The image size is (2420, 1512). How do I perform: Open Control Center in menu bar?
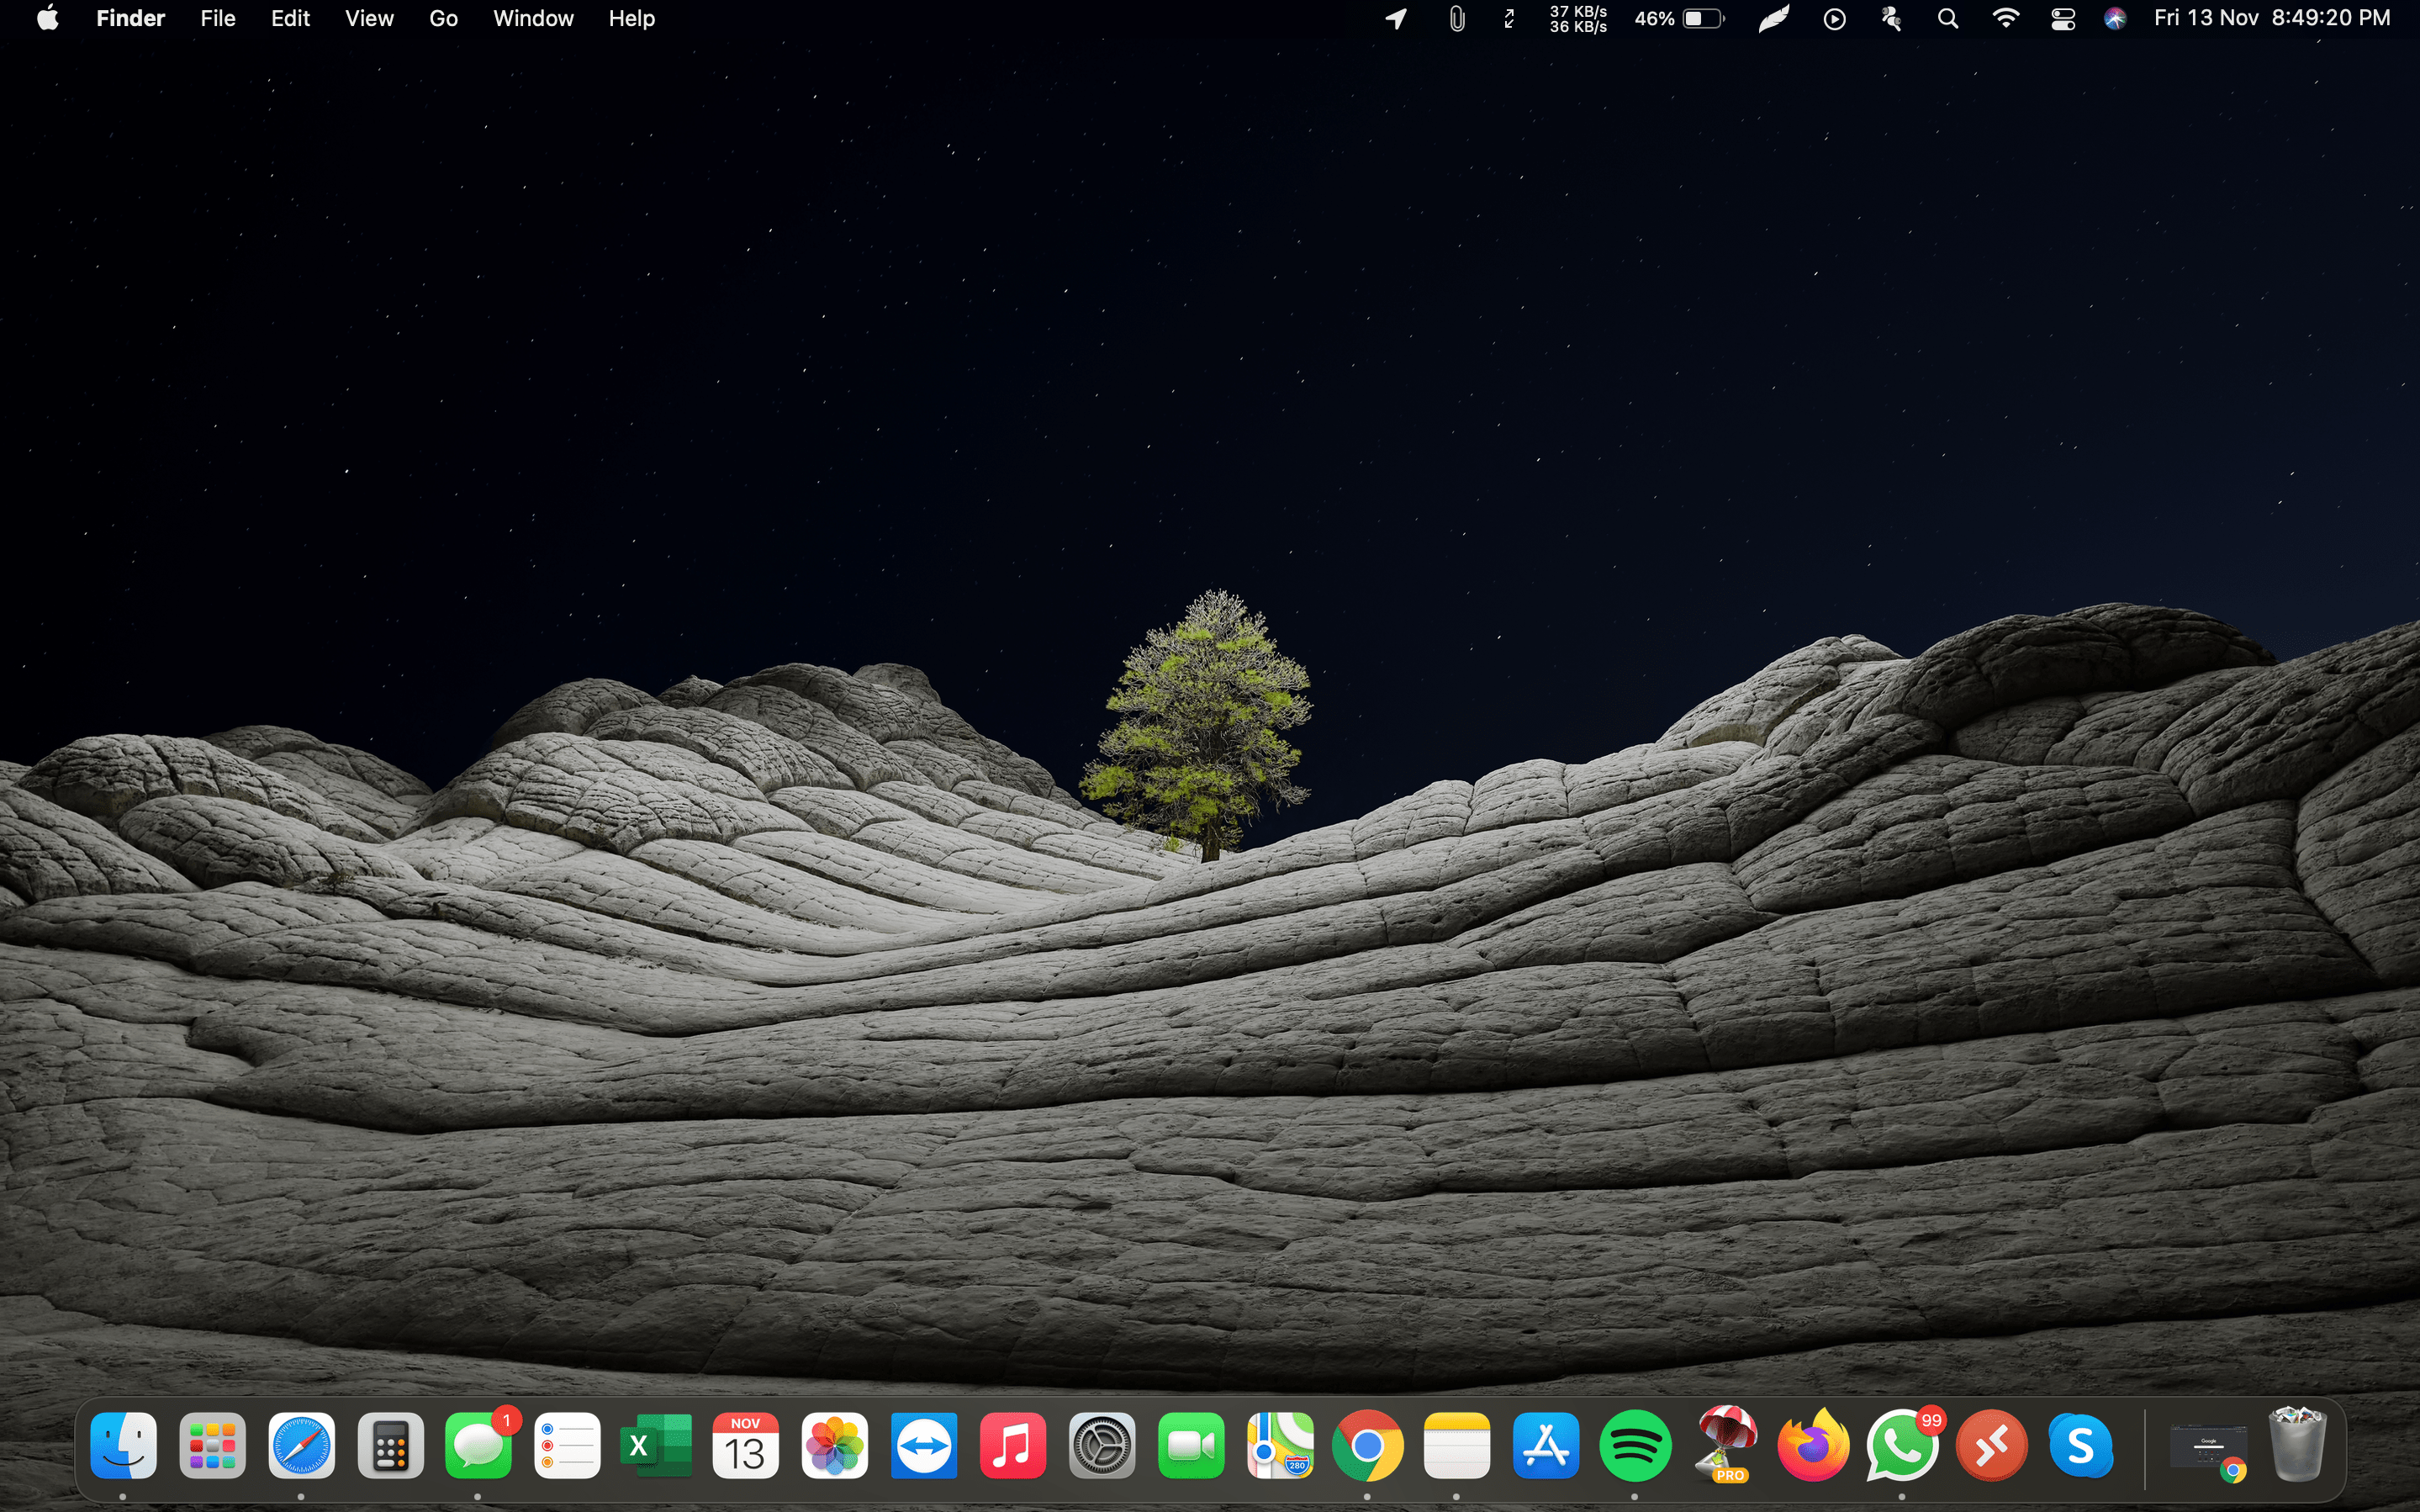pyautogui.click(x=2062, y=19)
